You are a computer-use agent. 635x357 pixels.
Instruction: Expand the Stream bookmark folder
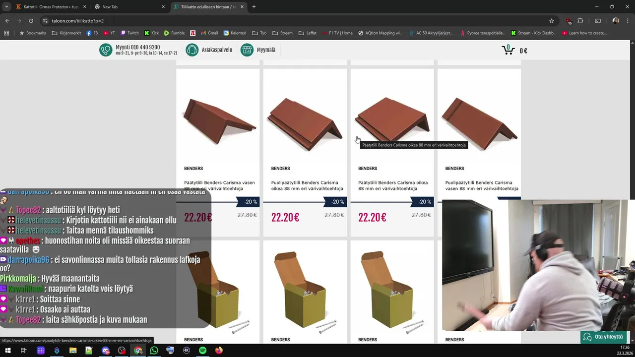click(282, 33)
